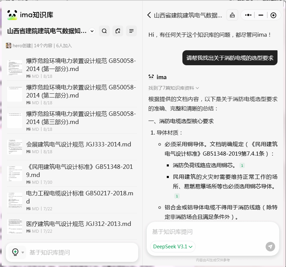Image resolution: width=286 pixels, height=267 pixels.
Task: Click the back arrow in chat panel
Action: tap(149, 15)
